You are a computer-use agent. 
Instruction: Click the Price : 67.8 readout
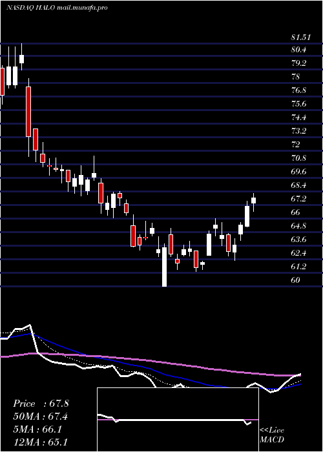[x=41, y=404]
